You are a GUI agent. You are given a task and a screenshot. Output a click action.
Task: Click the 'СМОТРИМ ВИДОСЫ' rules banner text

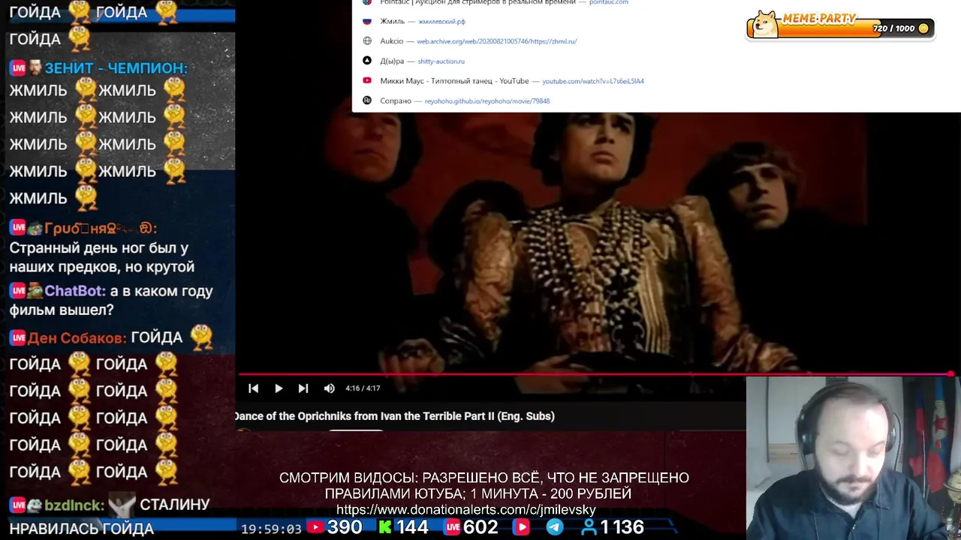(484, 485)
